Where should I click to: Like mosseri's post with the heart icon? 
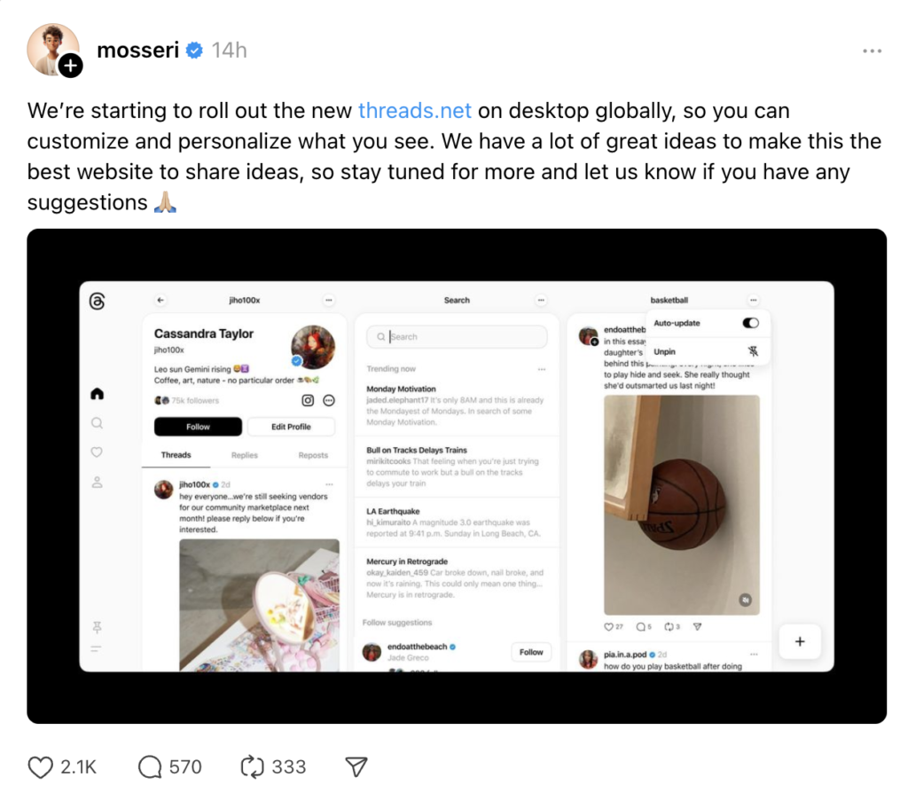[40, 767]
